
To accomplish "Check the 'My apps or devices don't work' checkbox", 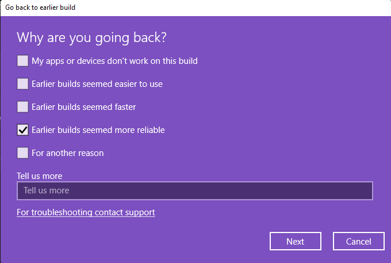I will [22, 60].
